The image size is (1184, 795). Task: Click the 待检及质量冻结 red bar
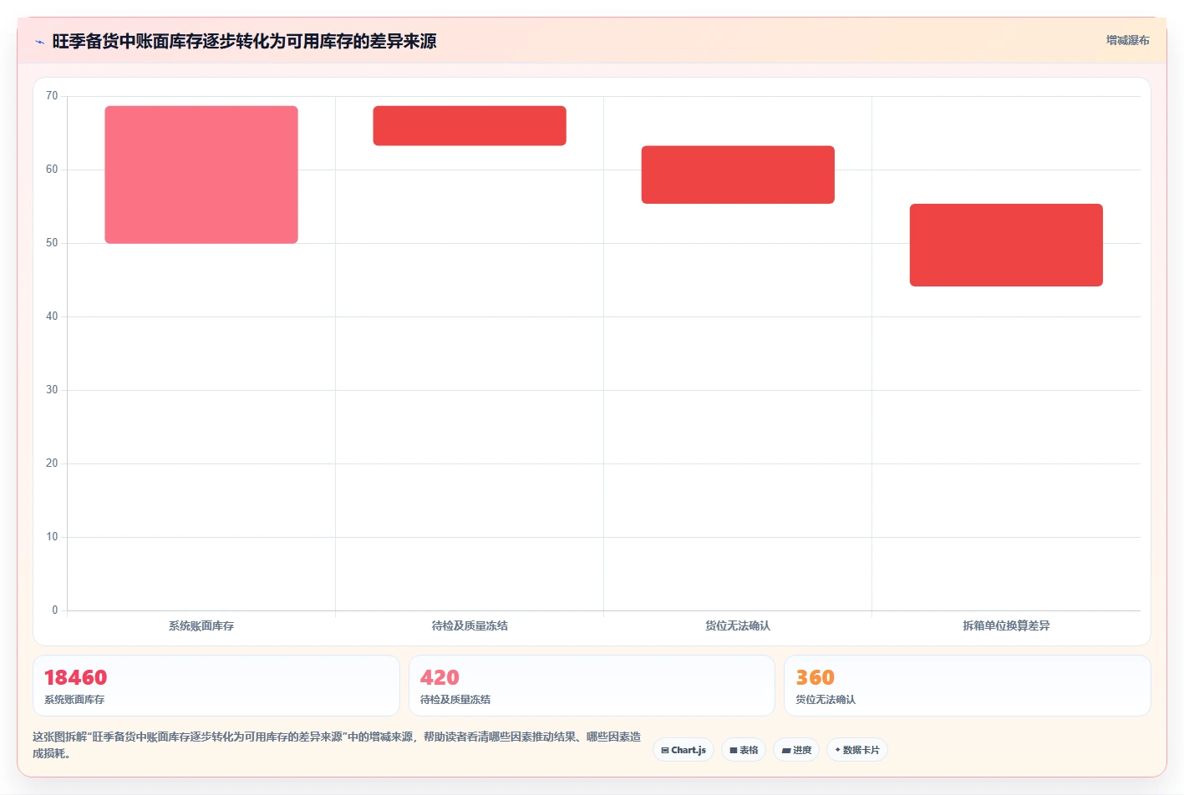point(470,126)
